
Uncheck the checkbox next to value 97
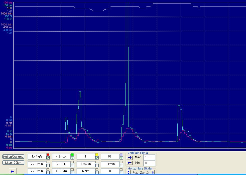(x=121, y=158)
